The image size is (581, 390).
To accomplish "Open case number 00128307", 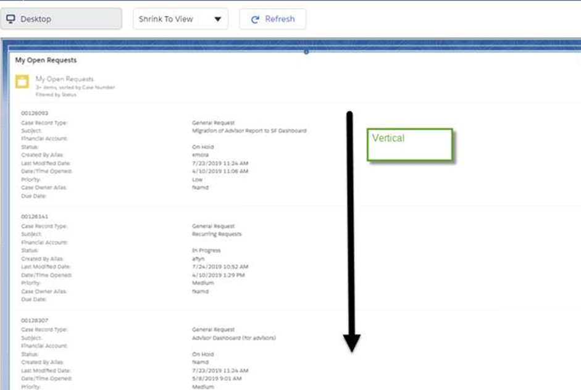I will (35, 320).
